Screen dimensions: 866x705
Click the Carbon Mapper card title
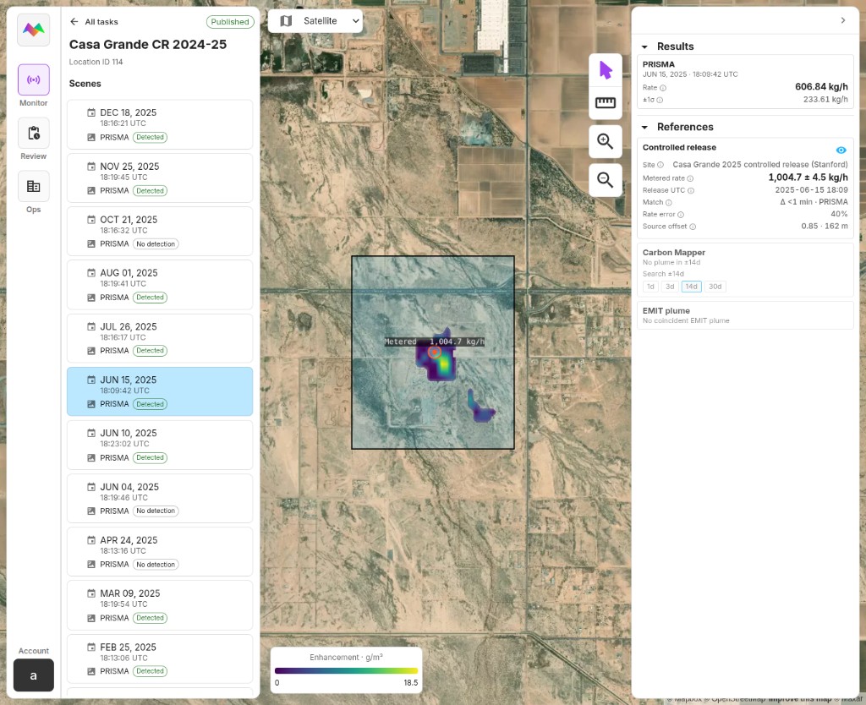pyautogui.click(x=674, y=252)
